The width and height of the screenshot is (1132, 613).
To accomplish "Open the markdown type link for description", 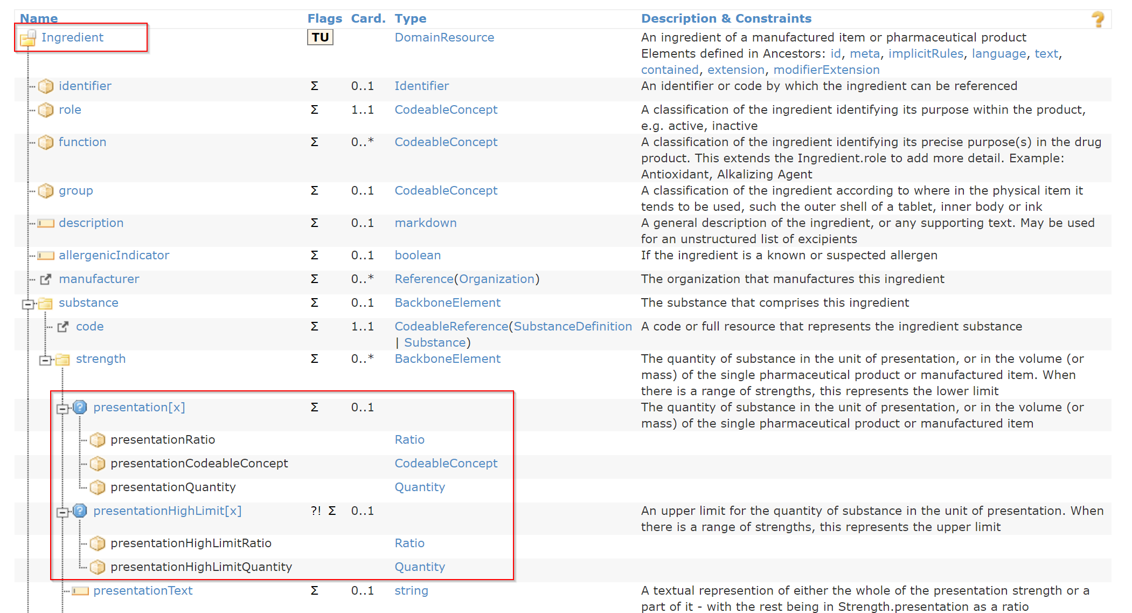I will (x=425, y=223).
